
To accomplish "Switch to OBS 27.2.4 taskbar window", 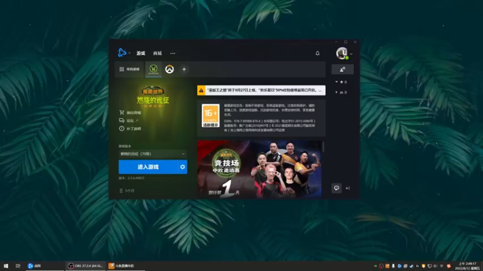I will [x=85, y=266].
